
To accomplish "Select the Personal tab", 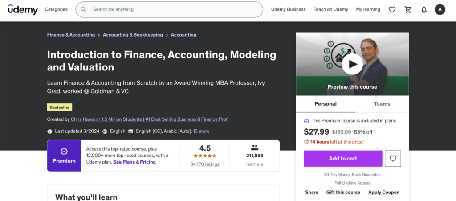I will point(326,104).
